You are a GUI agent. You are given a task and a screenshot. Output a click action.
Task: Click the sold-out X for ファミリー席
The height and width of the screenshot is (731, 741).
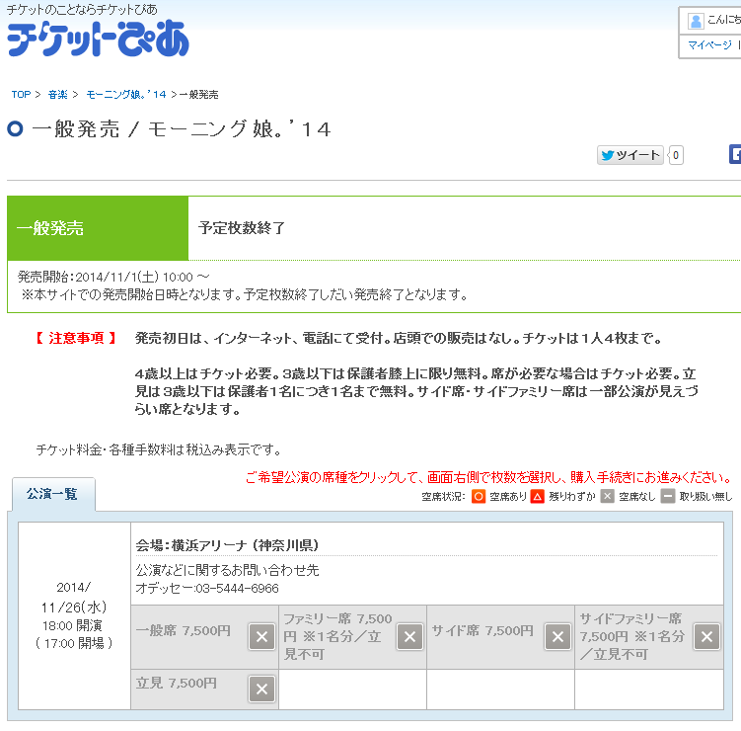point(409,637)
